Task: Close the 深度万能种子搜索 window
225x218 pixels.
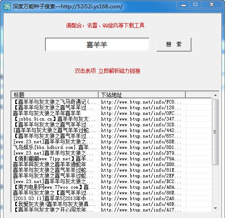Action: click(x=211, y=5)
